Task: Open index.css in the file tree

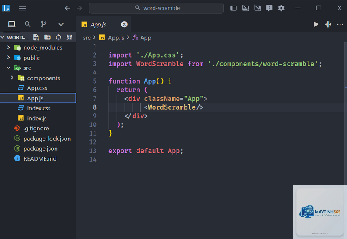Action: tap(38, 108)
